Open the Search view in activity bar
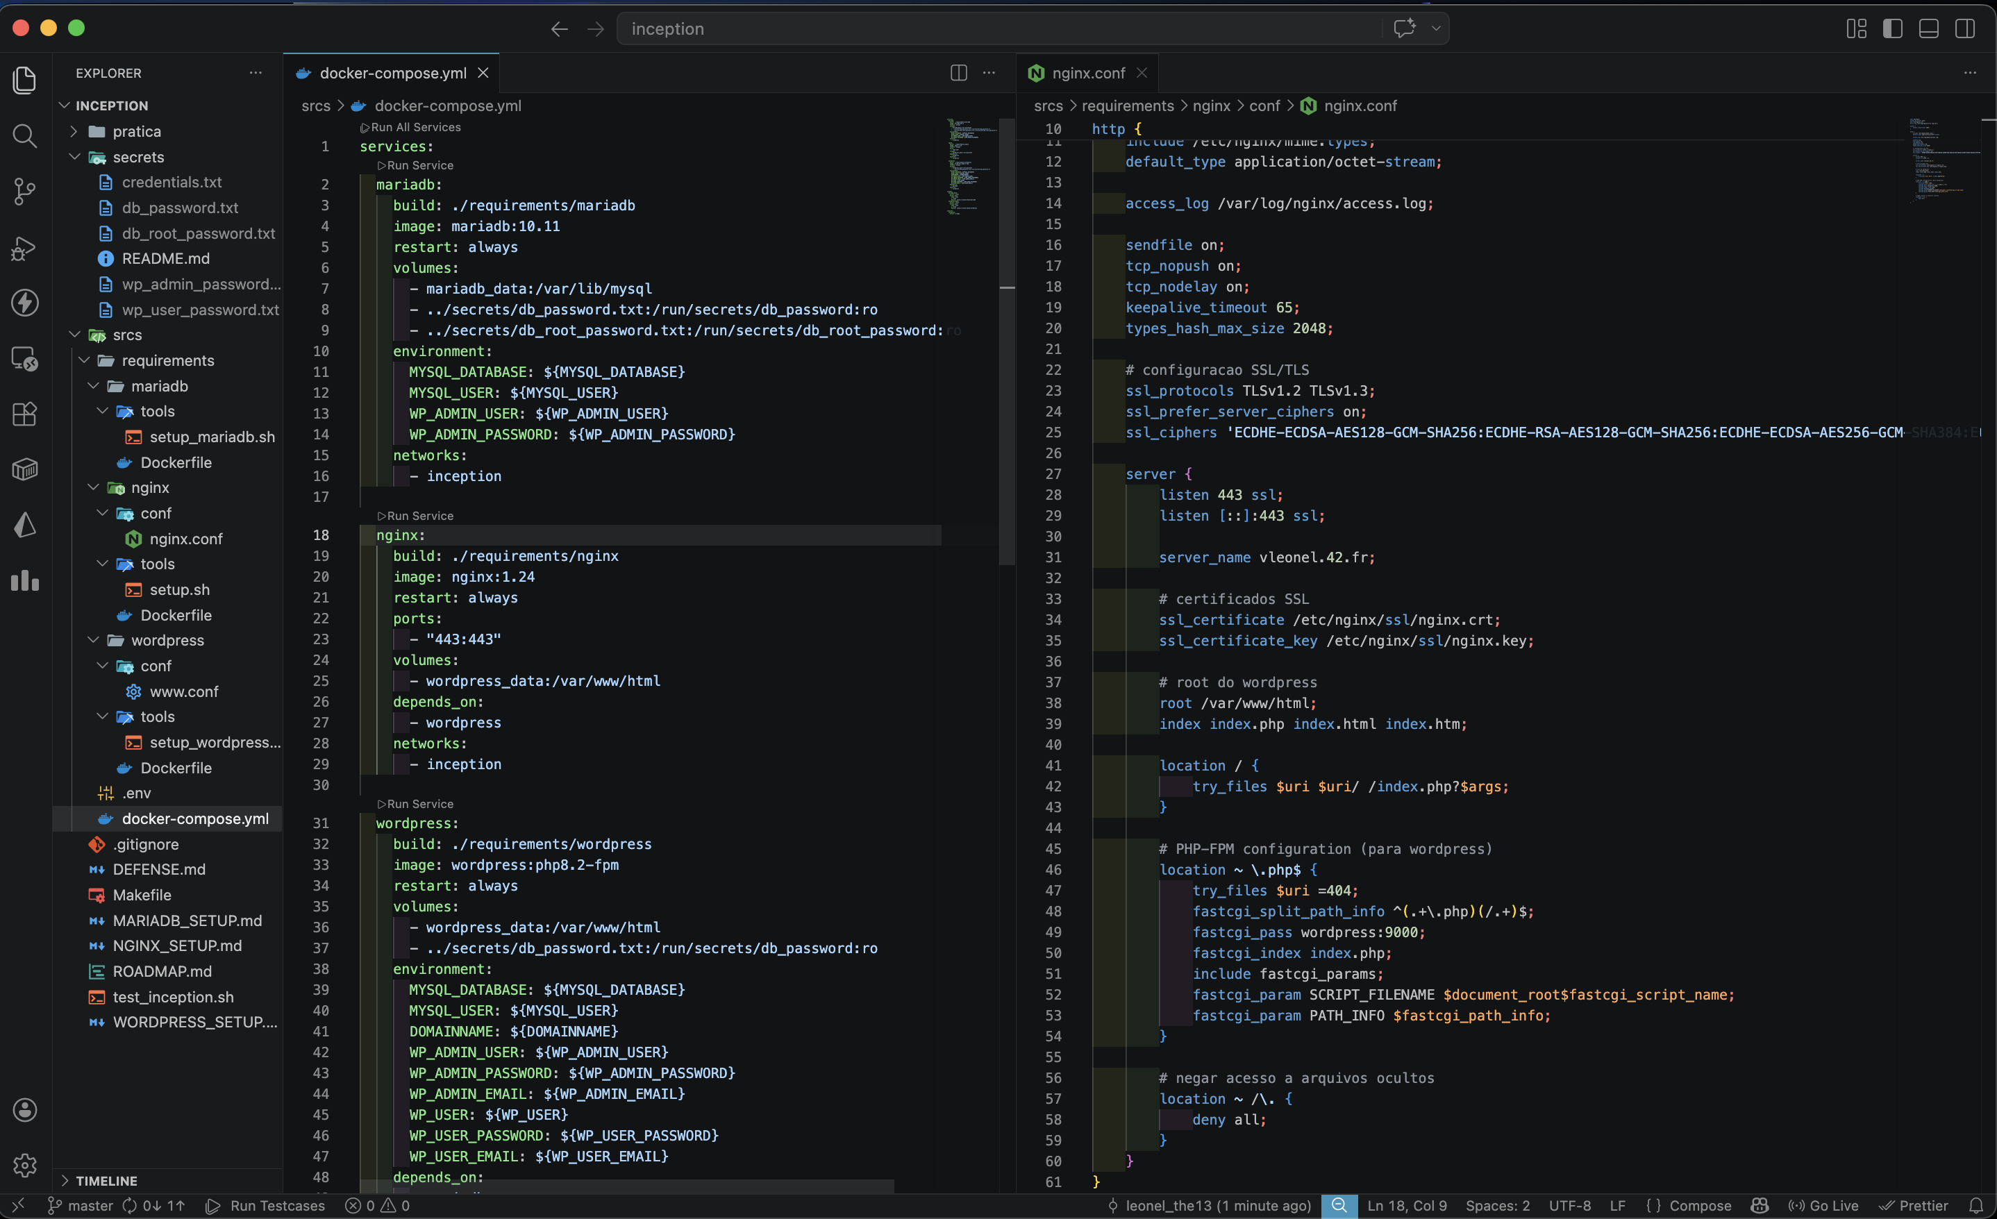1997x1219 pixels. [25, 135]
